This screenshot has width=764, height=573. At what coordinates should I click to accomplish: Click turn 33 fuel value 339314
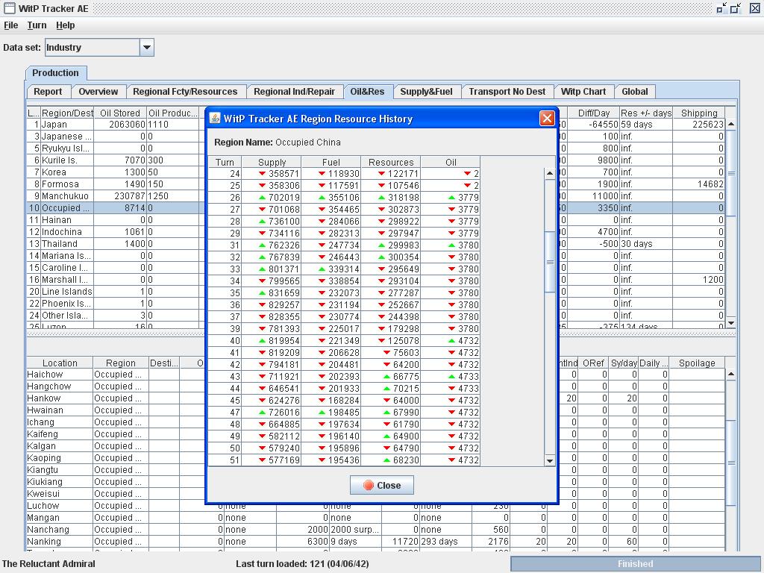343,269
